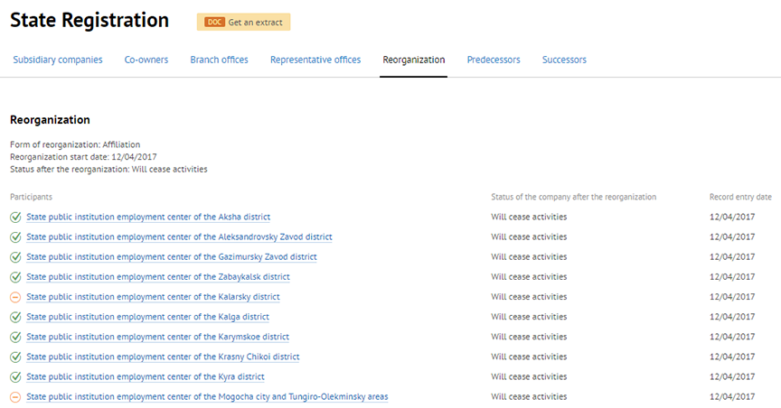Click the green check icon next to Karymskoe district
This screenshot has width=781, height=408.
[15, 337]
